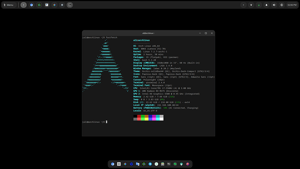Maximize the terminal window

(x=206, y=33)
